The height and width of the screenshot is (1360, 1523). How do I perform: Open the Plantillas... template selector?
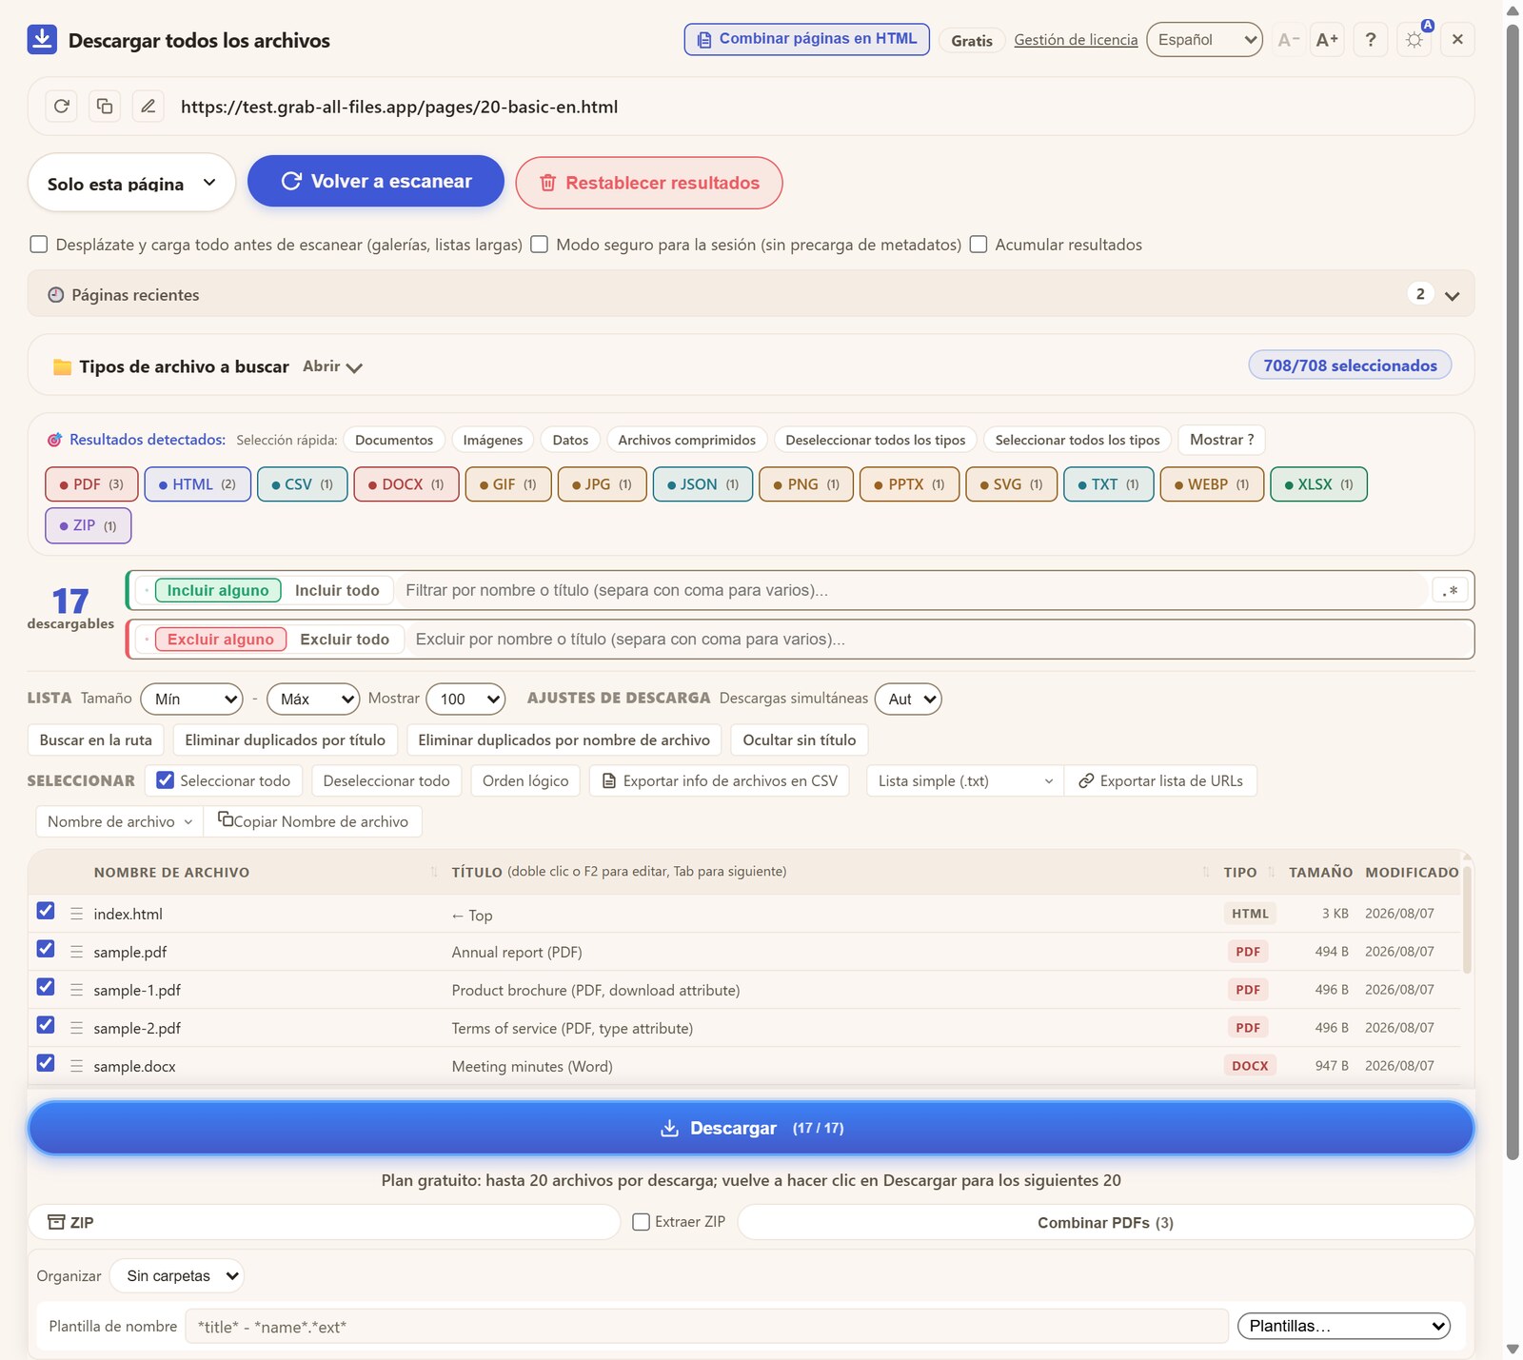(1344, 1326)
